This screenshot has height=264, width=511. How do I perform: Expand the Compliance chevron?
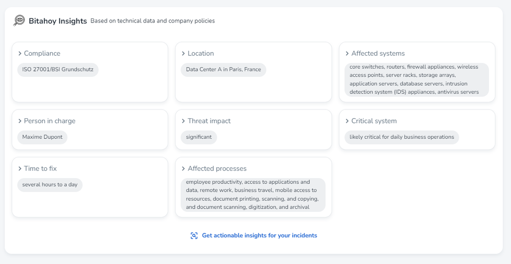[20, 54]
